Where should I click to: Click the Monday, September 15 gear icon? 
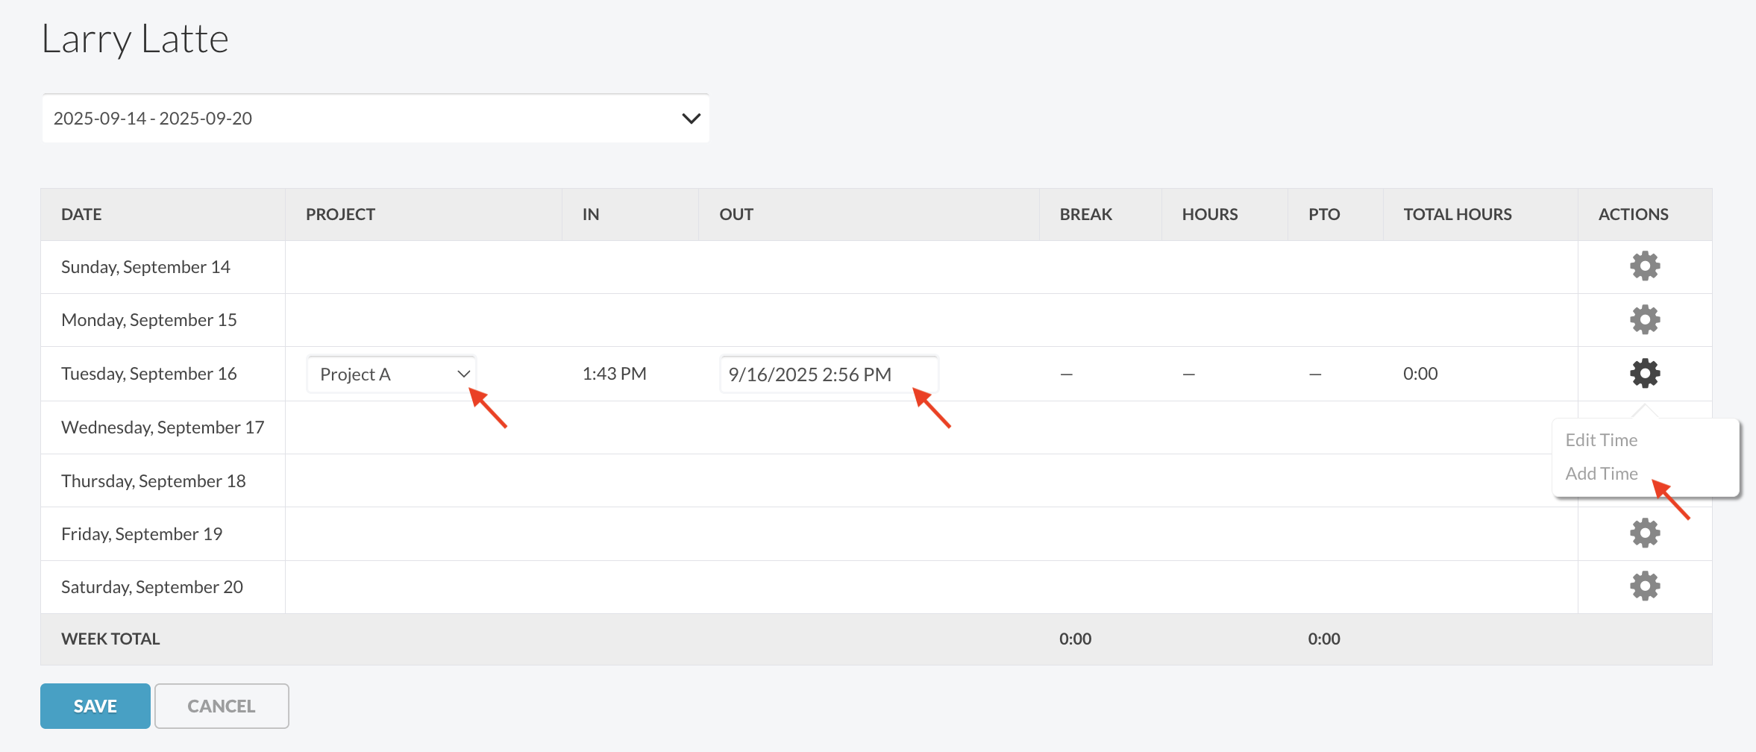[1644, 320]
